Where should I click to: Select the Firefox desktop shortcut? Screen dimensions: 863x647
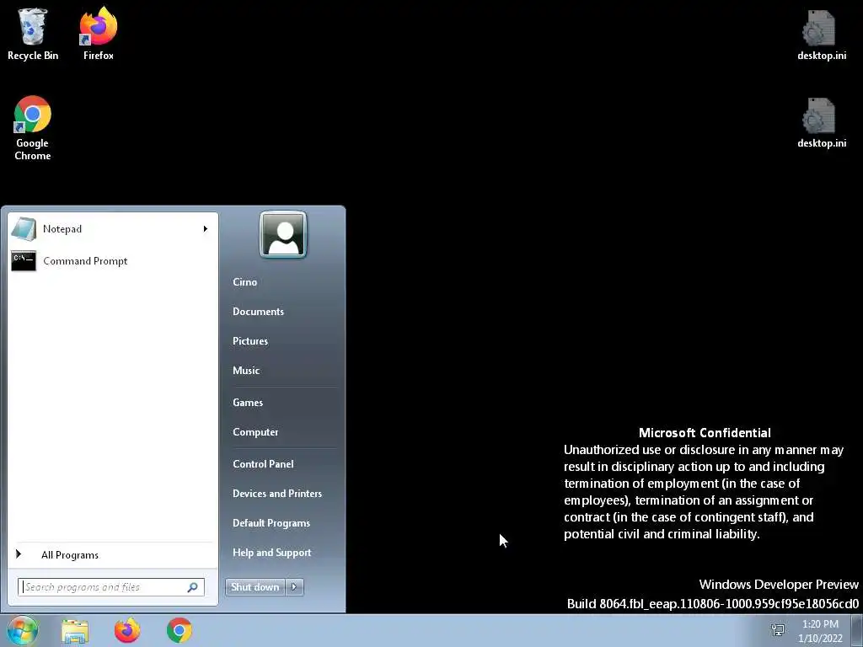pyautogui.click(x=99, y=33)
